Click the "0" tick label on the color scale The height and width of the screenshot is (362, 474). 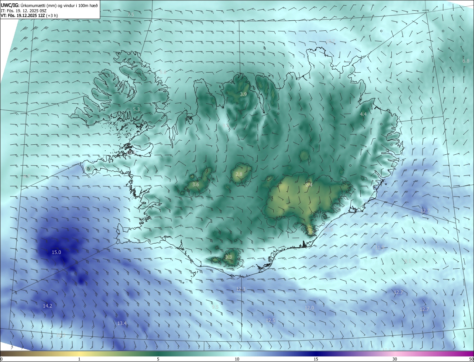[1, 359]
